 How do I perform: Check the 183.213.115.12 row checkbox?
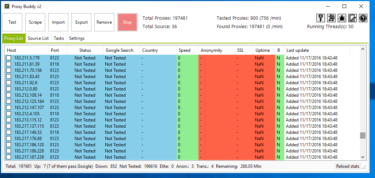[x=9, y=120]
